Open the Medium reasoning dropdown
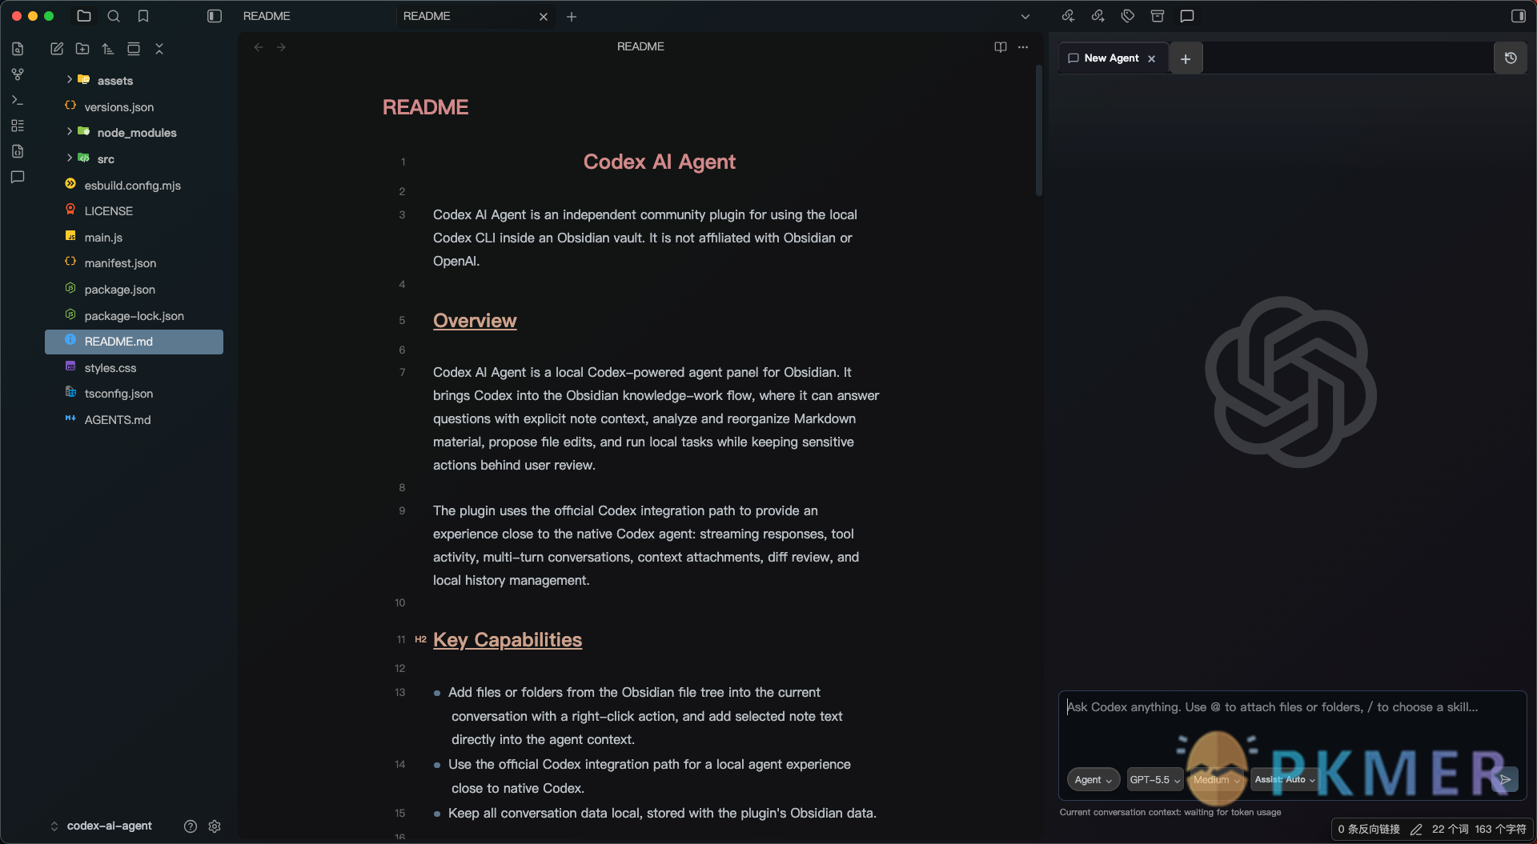1537x844 pixels. 1216,779
